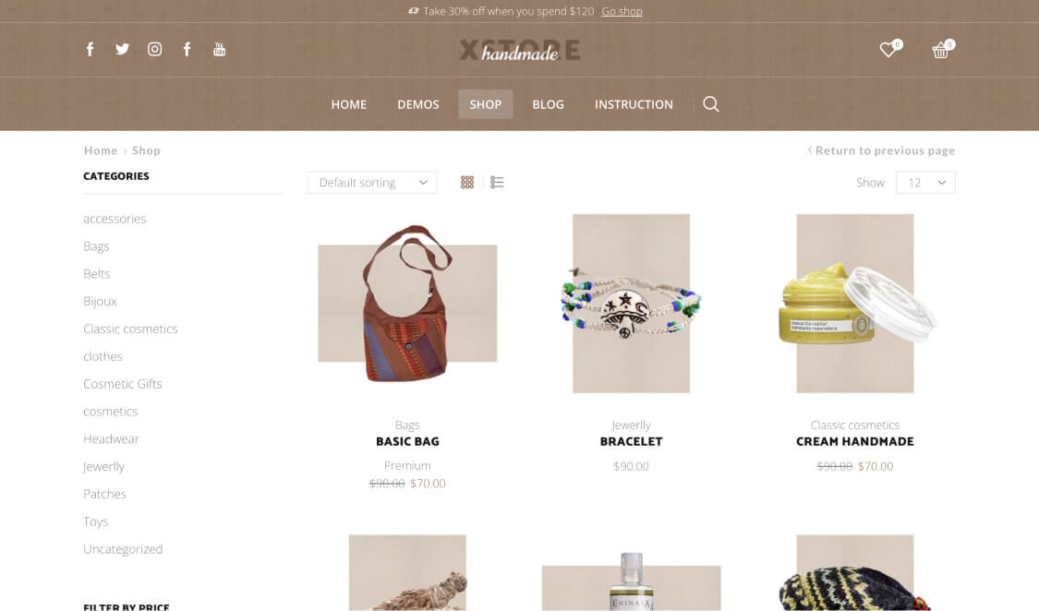This screenshot has height=611, width=1039.
Task: Open the shopping basket cart icon
Action: tap(940, 50)
